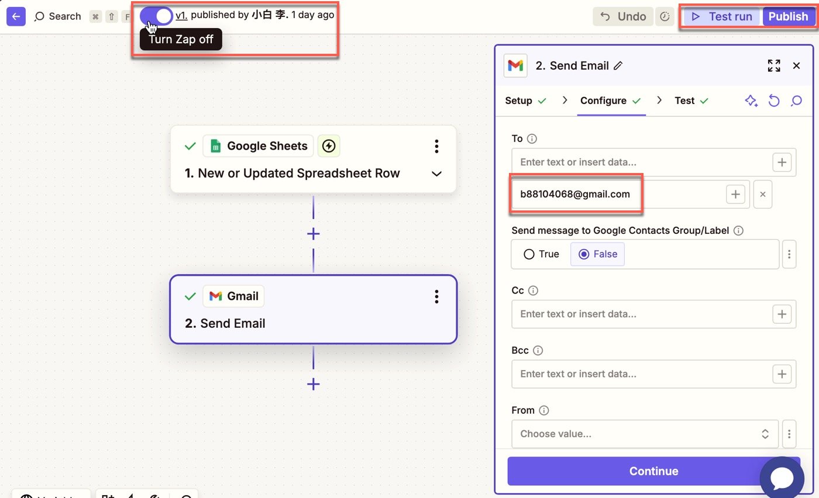Expand New or Updated Spreadsheet Row chevron
819x498 pixels.
[436, 174]
